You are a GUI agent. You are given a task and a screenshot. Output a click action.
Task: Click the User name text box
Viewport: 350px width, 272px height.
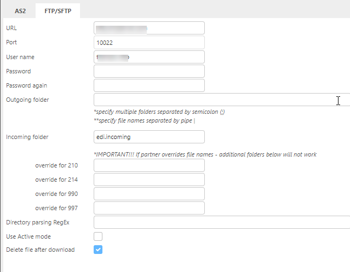(x=149, y=57)
